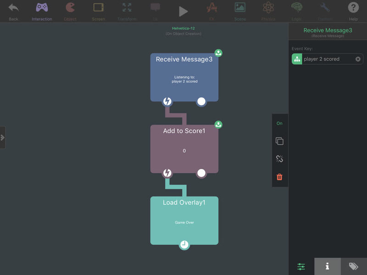Open the Transform behaviors category

click(127, 11)
